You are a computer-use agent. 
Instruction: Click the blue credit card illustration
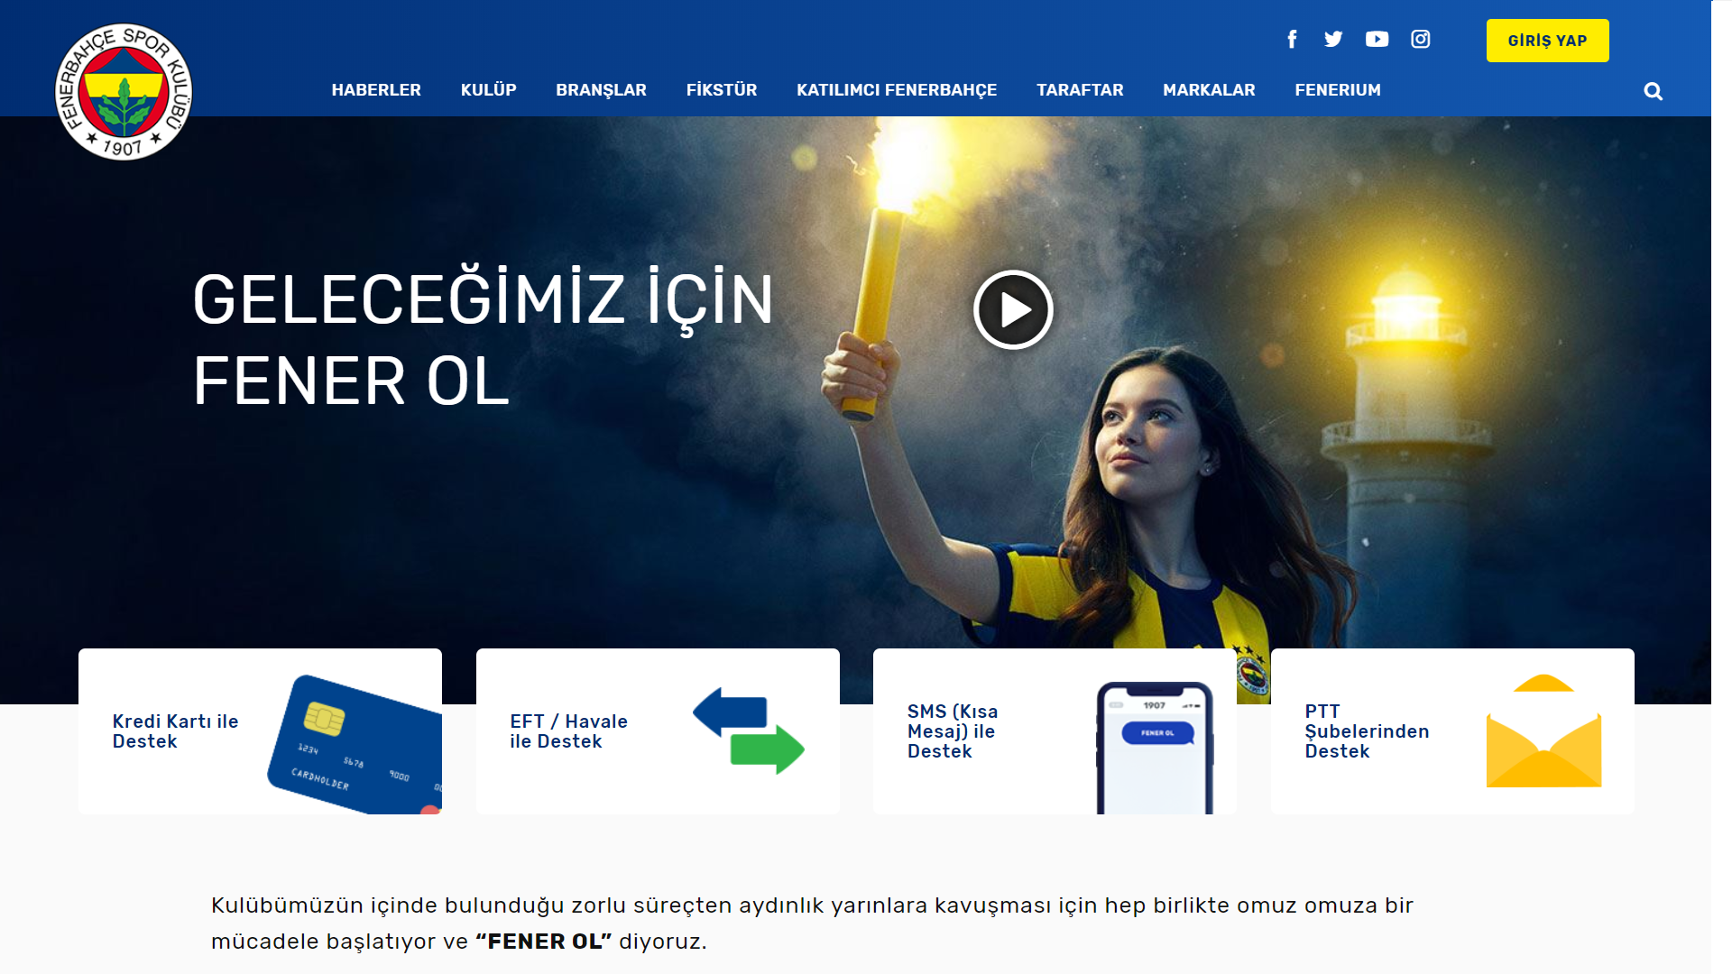[355, 744]
